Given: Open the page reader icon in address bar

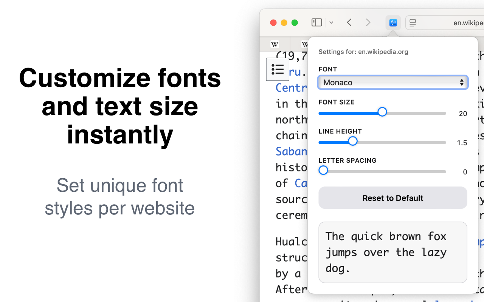Looking at the screenshot, I should tap(413, 23).
